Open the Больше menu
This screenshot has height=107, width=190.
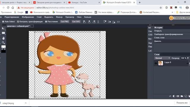pos(88,17)
